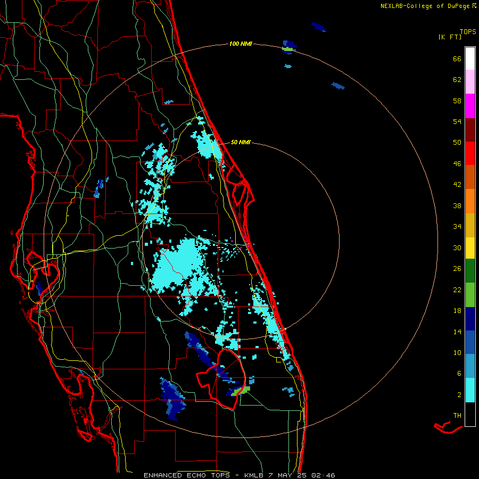Select the light green legend swatch

pyautogui.click(x=470, y=295)
